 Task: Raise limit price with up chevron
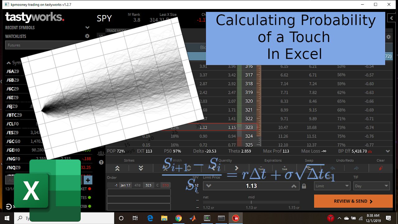tap(294, 186)
